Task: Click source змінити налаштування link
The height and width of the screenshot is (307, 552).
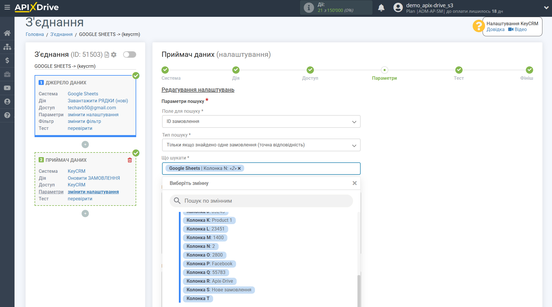Action: point(93,115)
